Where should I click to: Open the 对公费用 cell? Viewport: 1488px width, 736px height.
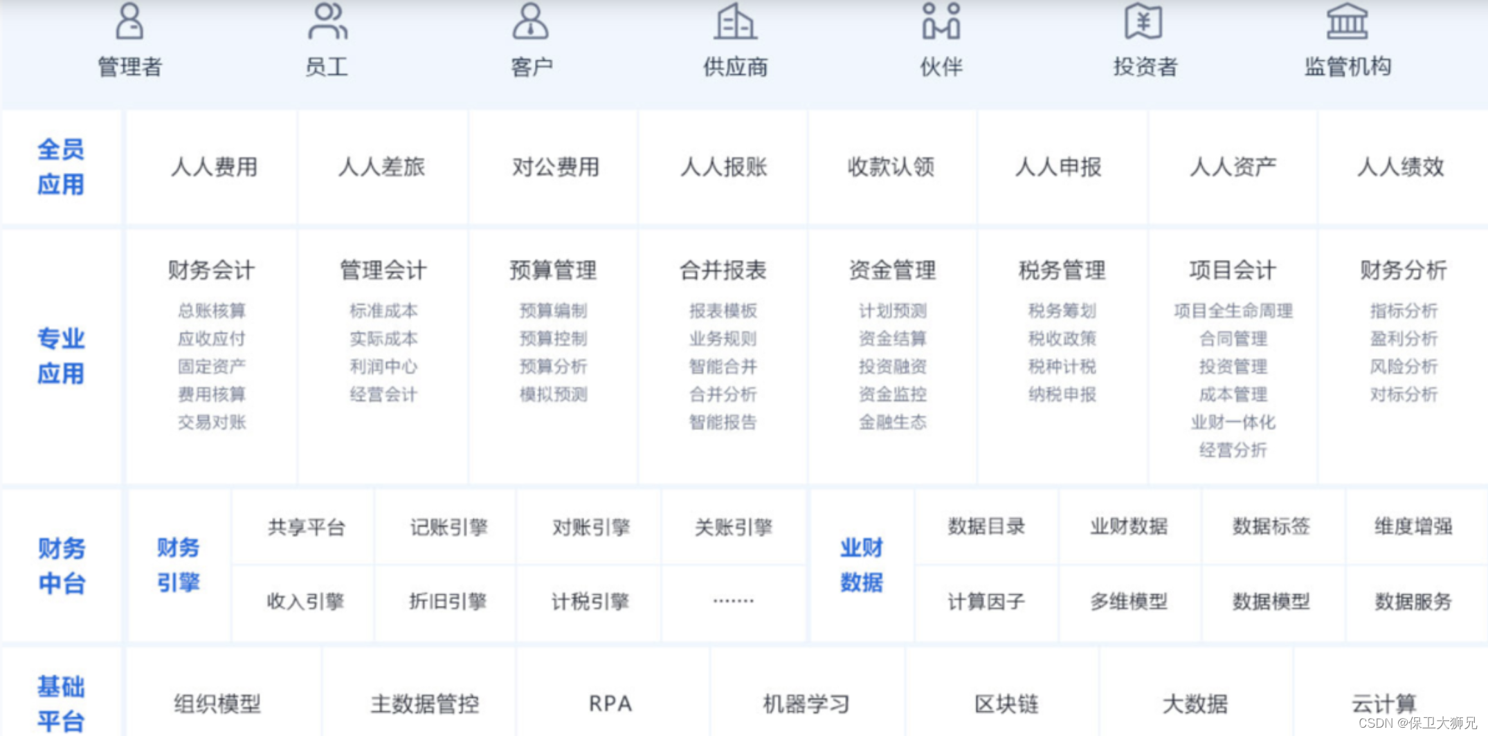[x=553, y=167]
